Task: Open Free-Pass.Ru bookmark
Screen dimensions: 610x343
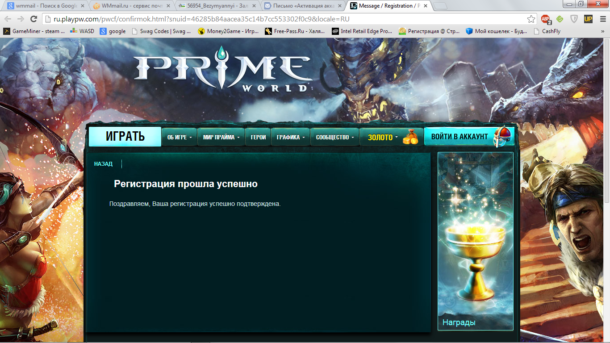Action: point(295,31)
